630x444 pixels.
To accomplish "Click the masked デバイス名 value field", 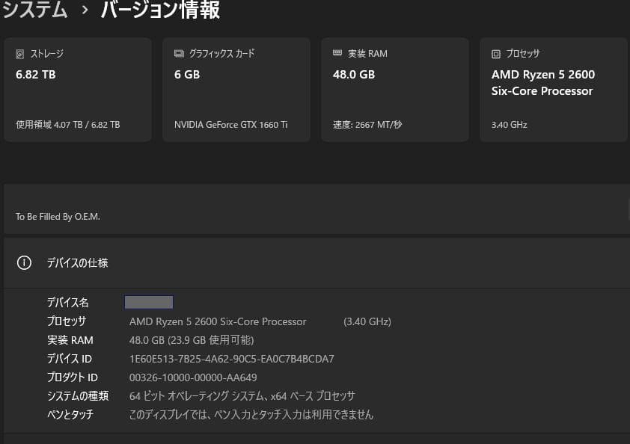I will tap(148, 302).
